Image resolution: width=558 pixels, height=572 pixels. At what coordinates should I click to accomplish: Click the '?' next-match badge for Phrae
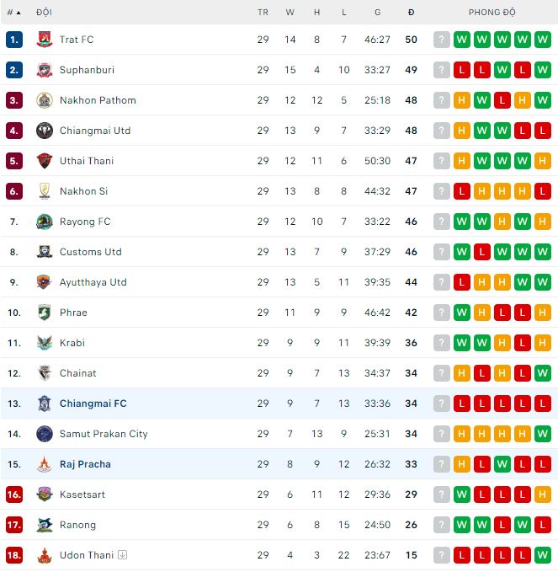(442, 313)
